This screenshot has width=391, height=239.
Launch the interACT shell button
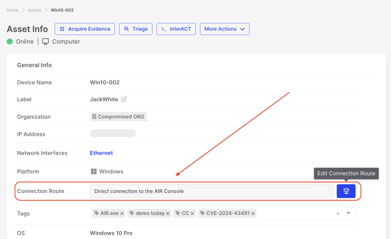[176, 29]
